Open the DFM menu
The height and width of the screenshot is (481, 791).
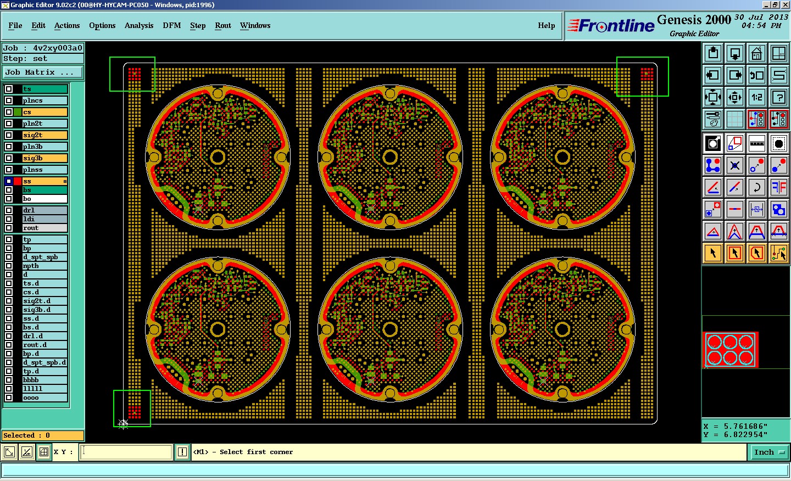pos(172,25)
